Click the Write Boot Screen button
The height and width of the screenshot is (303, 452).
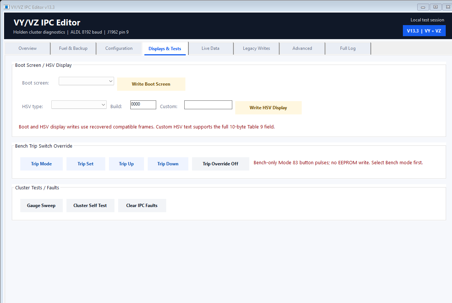(151, 84)
